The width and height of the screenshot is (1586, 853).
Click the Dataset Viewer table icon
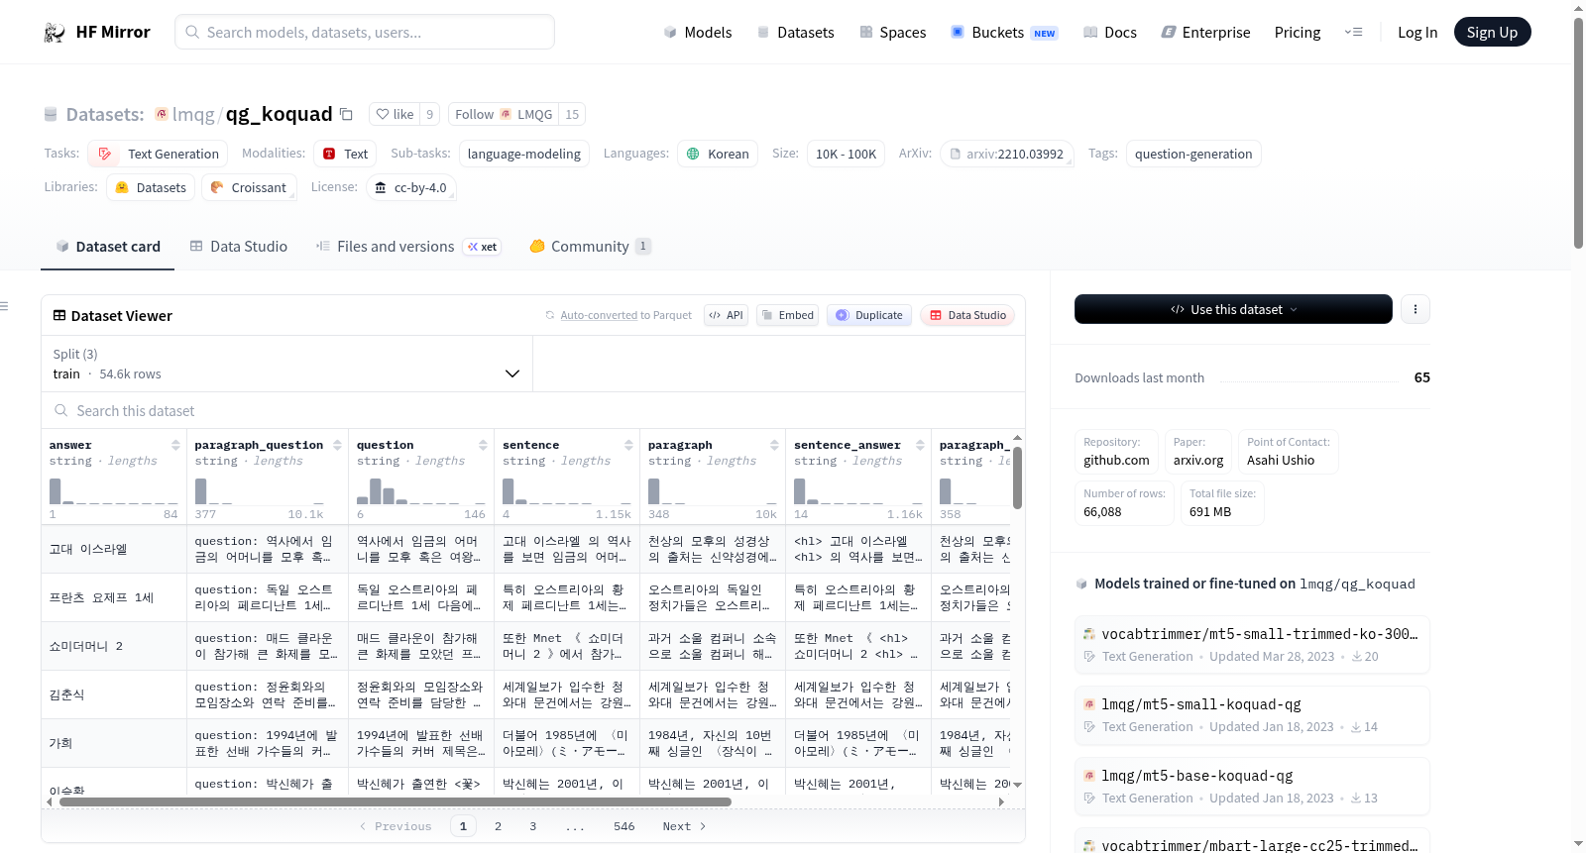[59, 315]
